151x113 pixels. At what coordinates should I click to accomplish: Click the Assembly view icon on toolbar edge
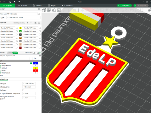[149, 10]
